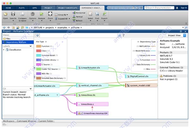Expand the Classification tree node
This screenshot has height=128, width=190.
(4, 50)
